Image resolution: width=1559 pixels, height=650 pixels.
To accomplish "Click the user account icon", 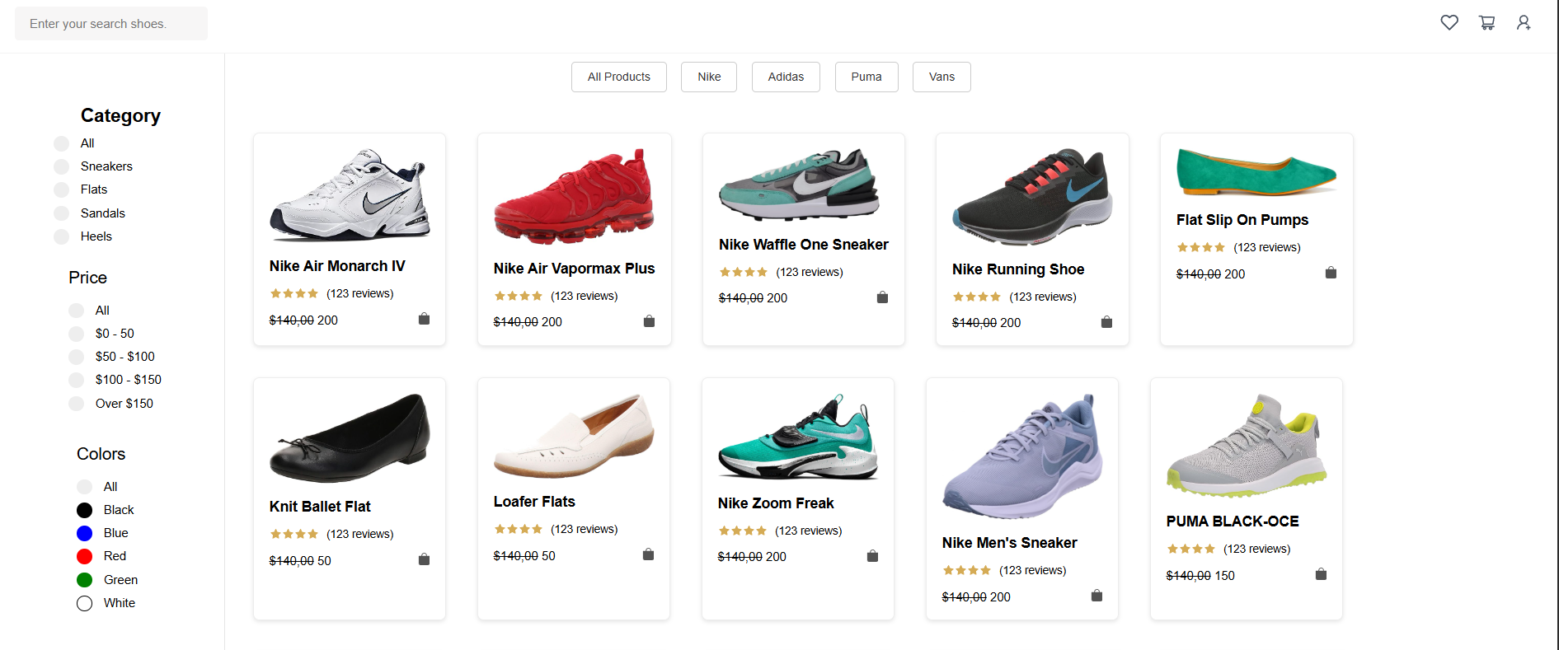I will pos(1524,23).
